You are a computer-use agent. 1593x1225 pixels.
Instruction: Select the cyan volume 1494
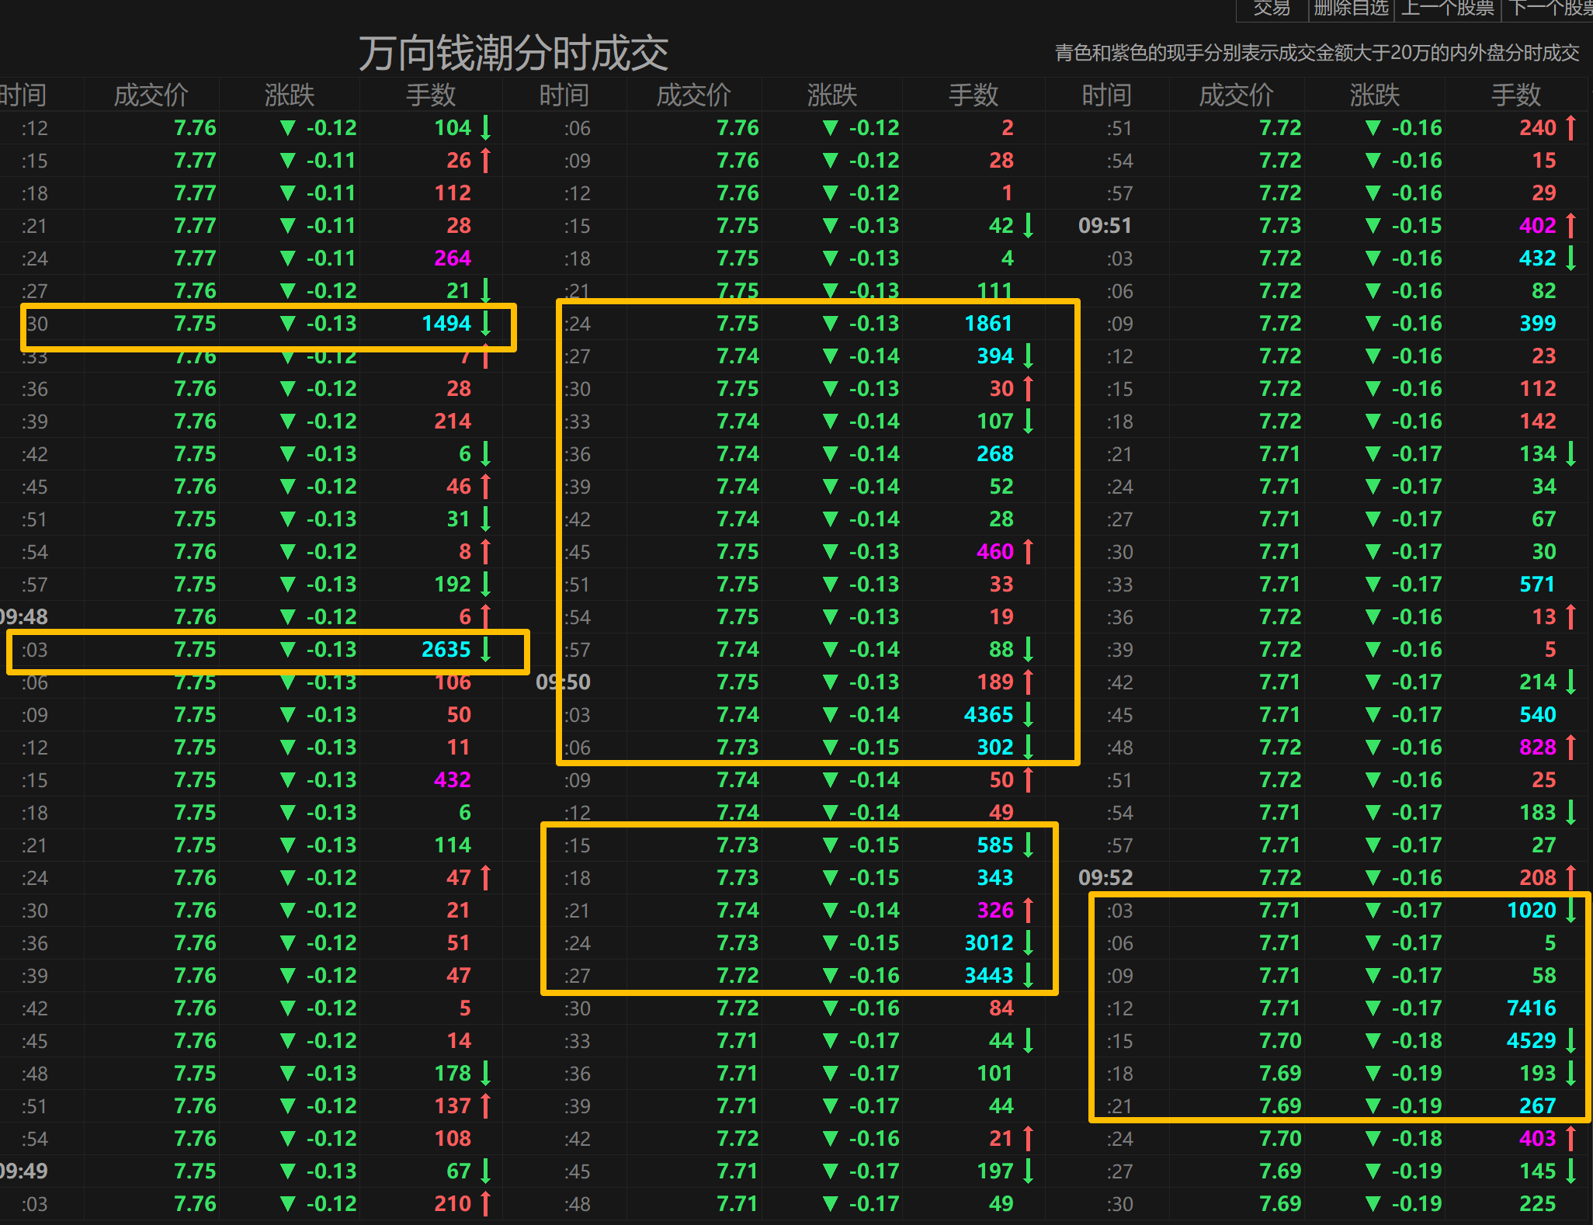pos(446,323)
